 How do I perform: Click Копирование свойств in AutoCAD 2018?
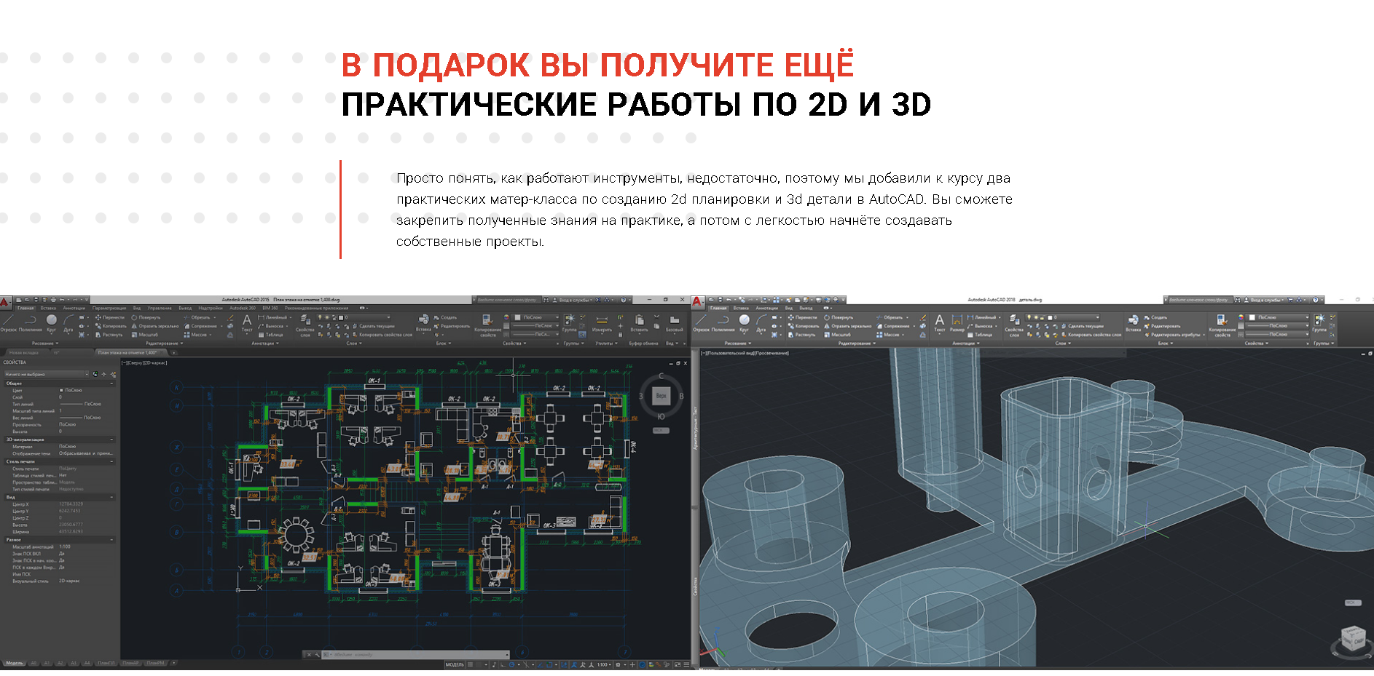pos(1222,325)
